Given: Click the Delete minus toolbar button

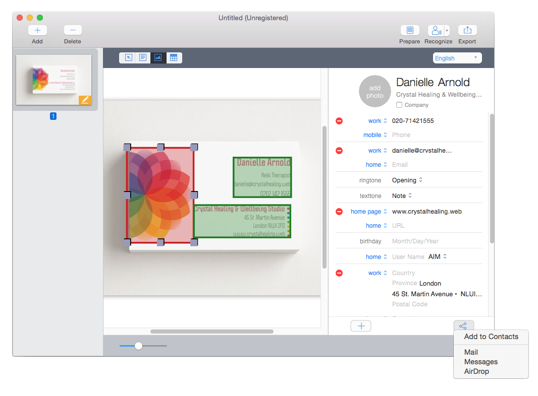Looking at the screenshot, I should pos(73,31).
